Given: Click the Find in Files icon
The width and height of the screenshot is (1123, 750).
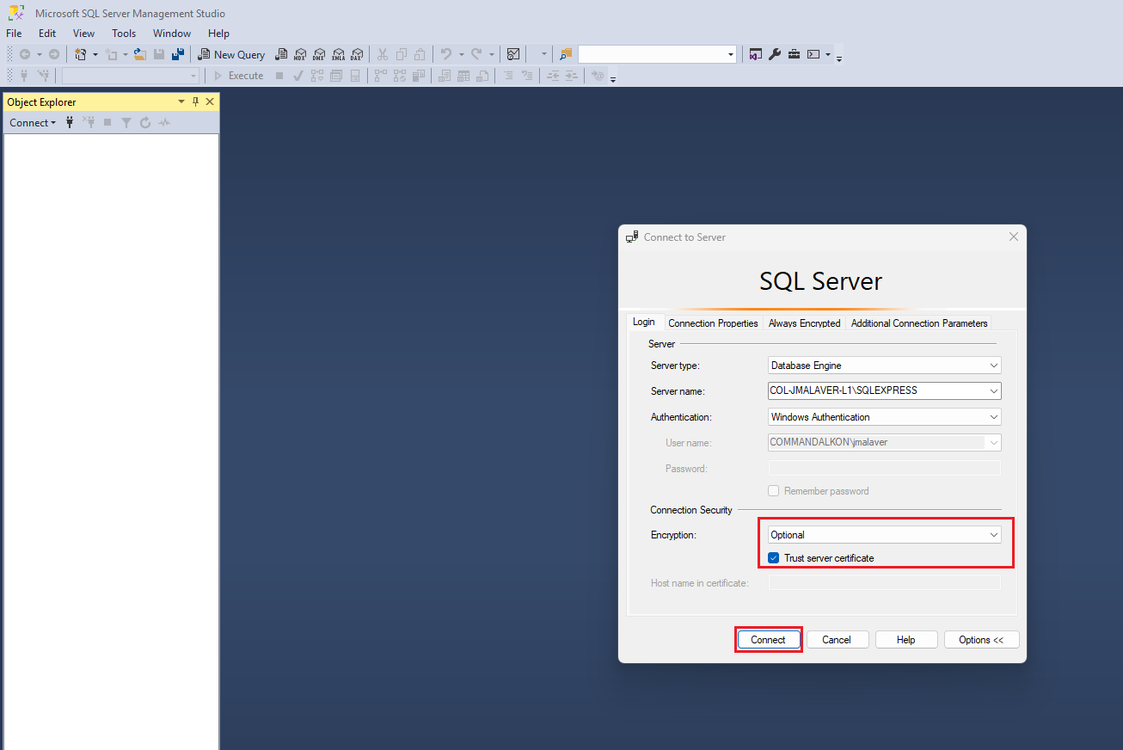Looking at the screenshot, I should pyautogui.click(x=566, y=54).
